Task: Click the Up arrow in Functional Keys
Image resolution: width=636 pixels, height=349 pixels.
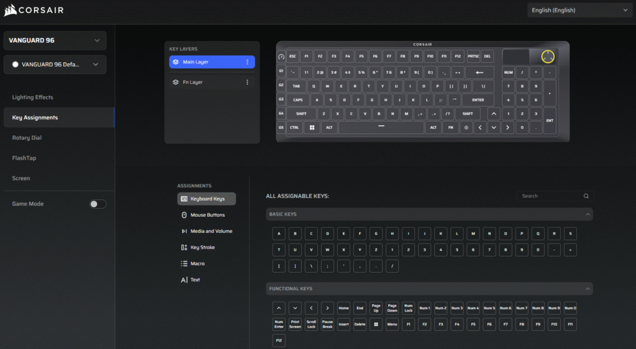Action: coord(279,308)
